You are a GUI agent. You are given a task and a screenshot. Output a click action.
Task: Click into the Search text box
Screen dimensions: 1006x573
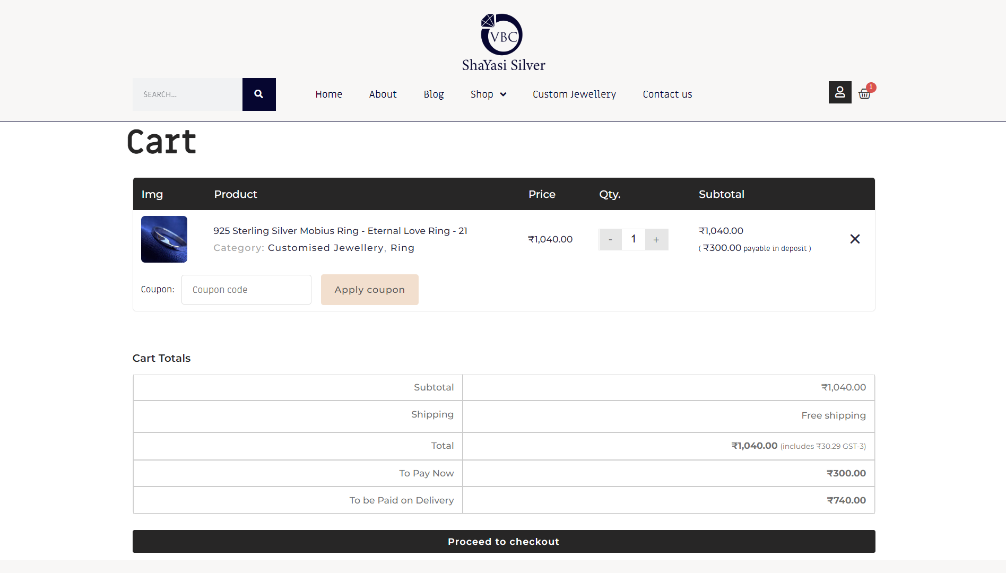point(187,94)
